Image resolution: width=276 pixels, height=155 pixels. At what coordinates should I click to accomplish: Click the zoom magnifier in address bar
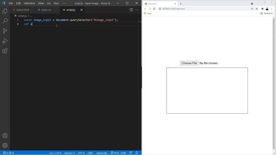click(x=252, y=9)
